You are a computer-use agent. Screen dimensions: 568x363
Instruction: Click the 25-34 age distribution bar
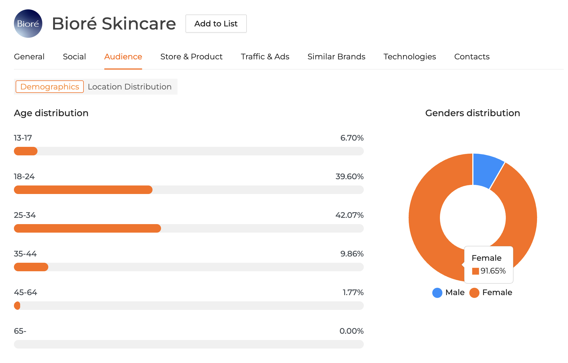click(x=87, y=228)
